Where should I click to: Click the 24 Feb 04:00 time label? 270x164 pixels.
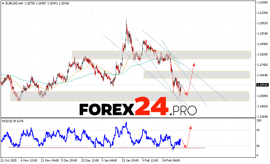(x=171, y=160)
